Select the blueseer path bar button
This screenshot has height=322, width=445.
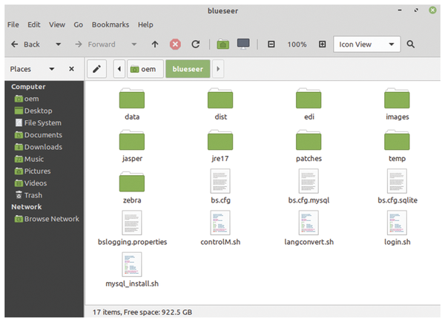[x=188, y=69]
